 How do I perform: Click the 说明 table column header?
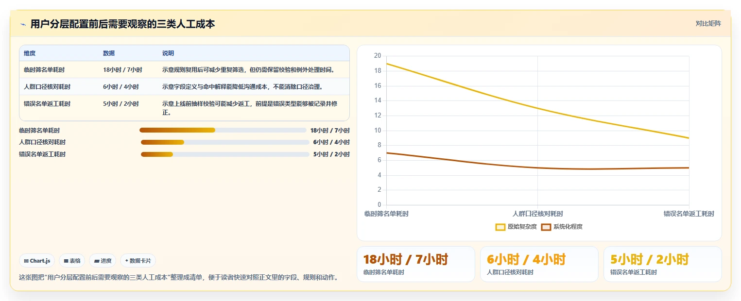168,53
